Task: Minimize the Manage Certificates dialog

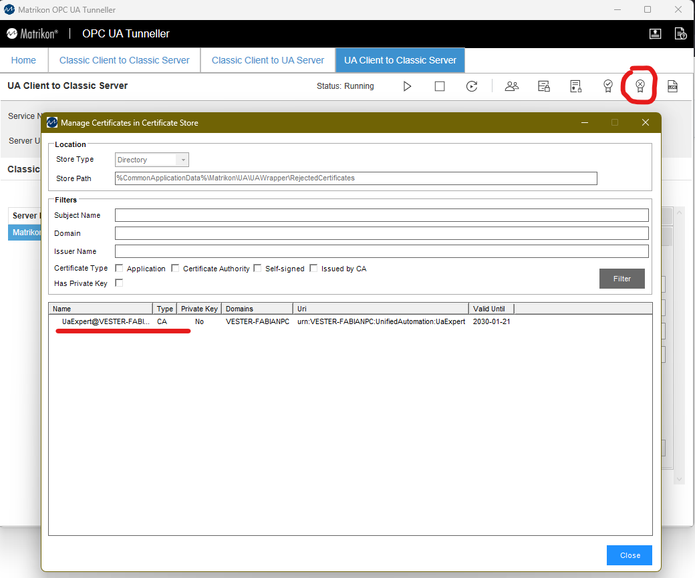Action: click(x=585, y=122)
